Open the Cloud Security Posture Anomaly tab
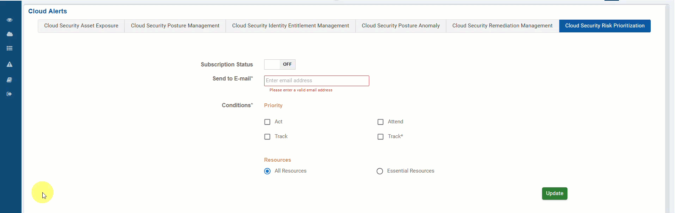 (401, 26)
